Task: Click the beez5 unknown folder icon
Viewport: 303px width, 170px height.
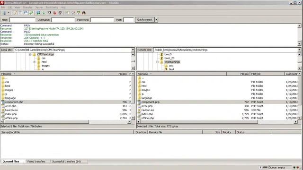Action: click(162, 54)
